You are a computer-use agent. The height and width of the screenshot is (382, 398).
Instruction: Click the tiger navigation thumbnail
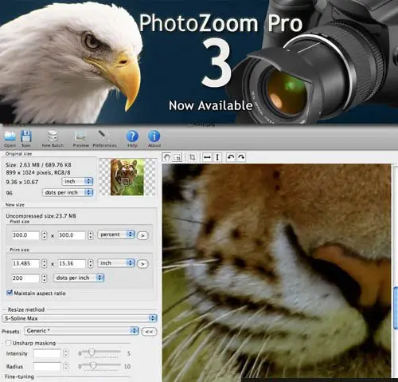tap(127, 177)
